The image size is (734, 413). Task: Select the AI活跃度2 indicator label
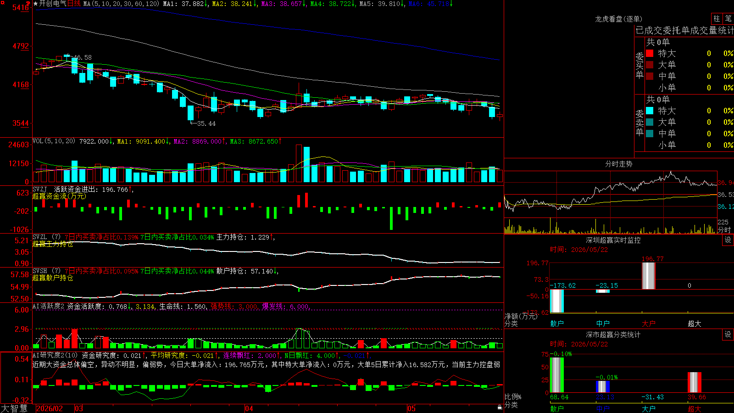click(48, 306)
